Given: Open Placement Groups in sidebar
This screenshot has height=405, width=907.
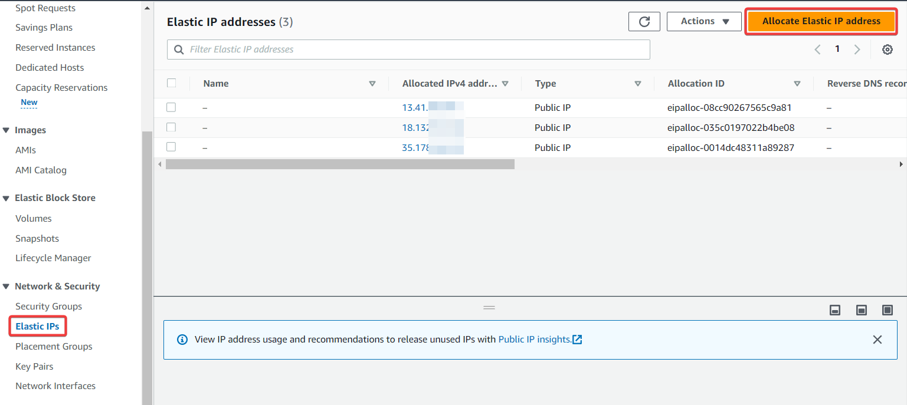Looking at the screenshot, I should click(54, 347).
